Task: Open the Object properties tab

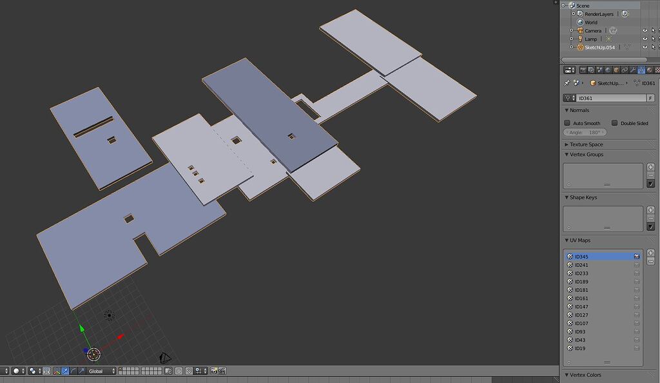Action: (616, 70)
